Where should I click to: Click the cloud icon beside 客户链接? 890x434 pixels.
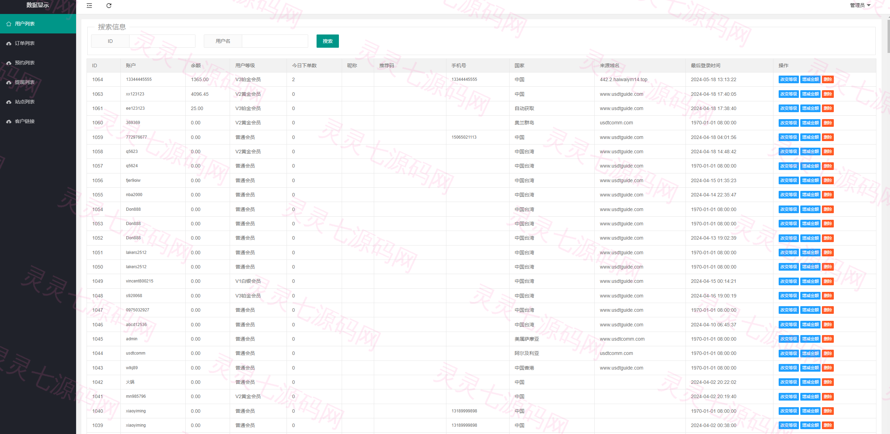tap(9, 121)
